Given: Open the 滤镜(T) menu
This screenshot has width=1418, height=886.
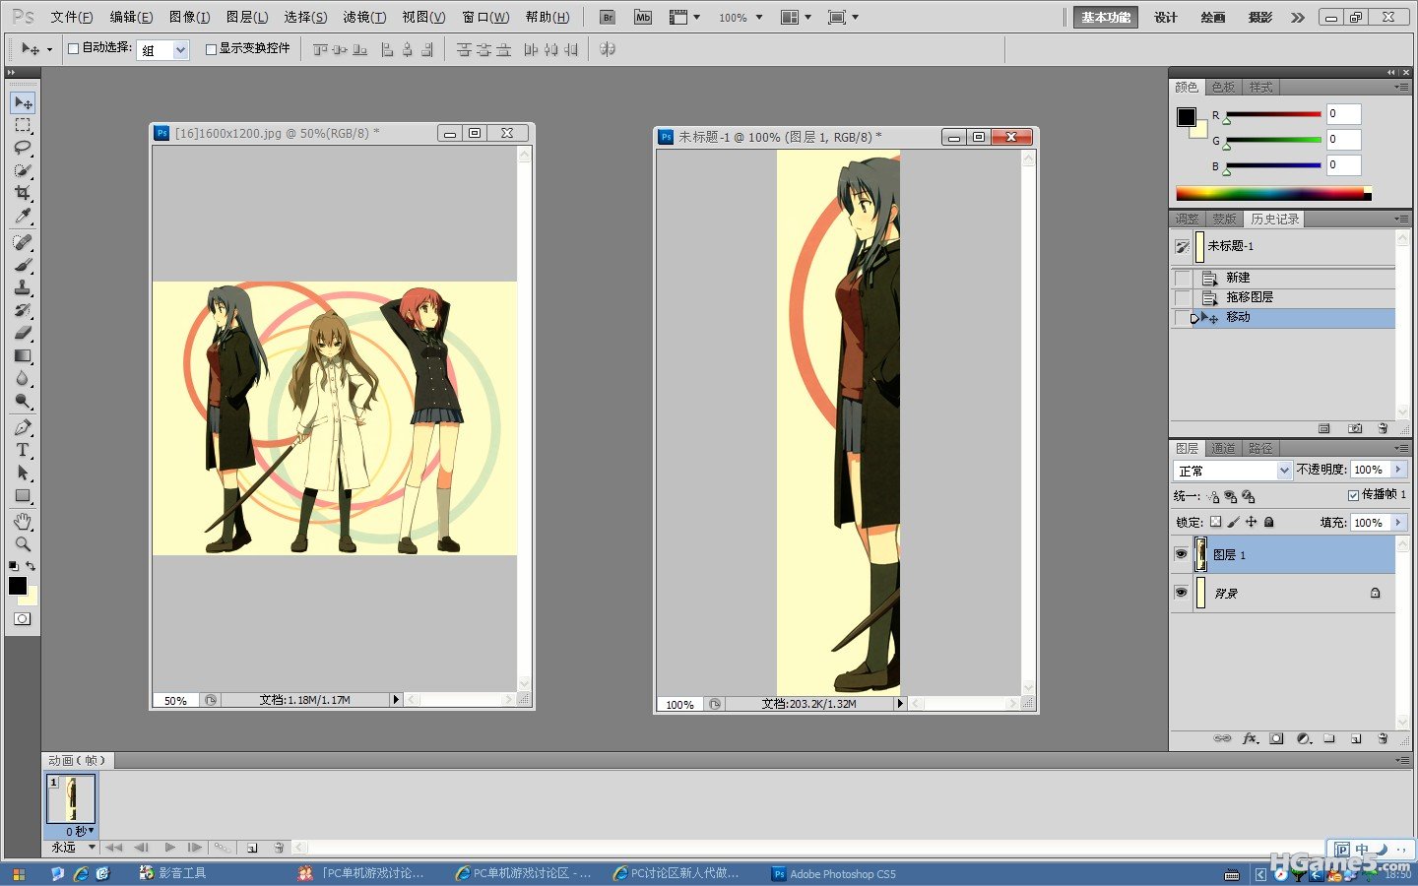Looking at the screenshot, I should (364, 17).
